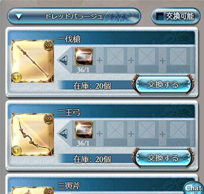
Task: Click the 三寅斧 item header
Action: 69,186
